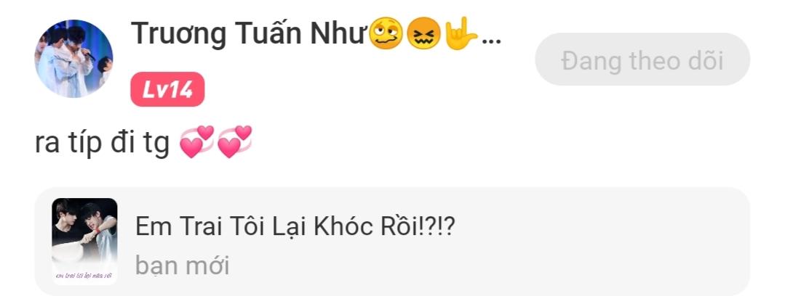Open Trương Tuấn Như's profile avatar
The height and width of the screenshot is (296, 785).
73,58
